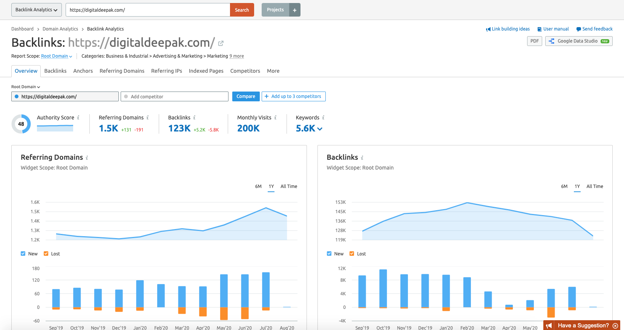
Task: Click the https://digitaldeepak.com/ root domain field
Action: (x=65, y=96)
